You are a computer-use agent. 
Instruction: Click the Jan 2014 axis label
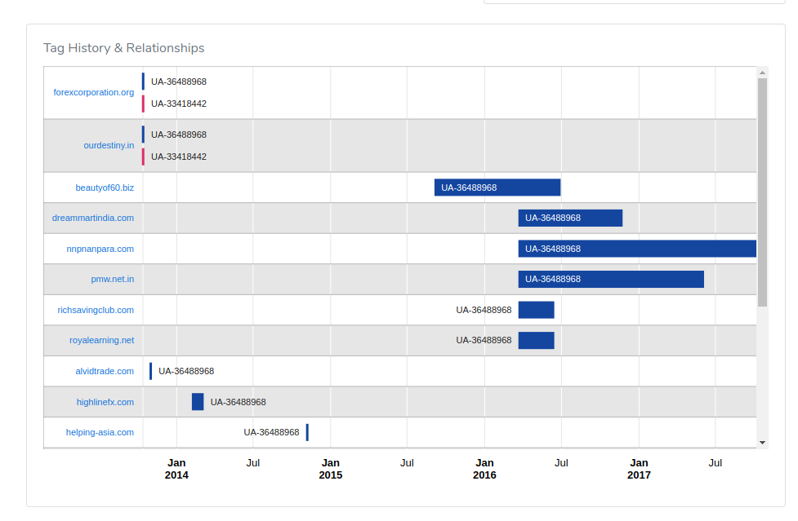tap(176, 469)
